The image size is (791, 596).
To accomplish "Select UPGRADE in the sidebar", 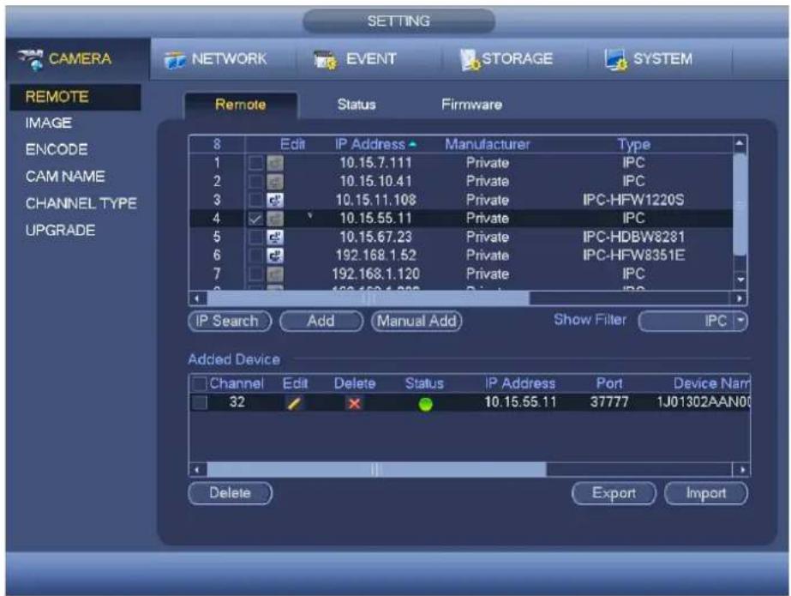I will 60,230.
